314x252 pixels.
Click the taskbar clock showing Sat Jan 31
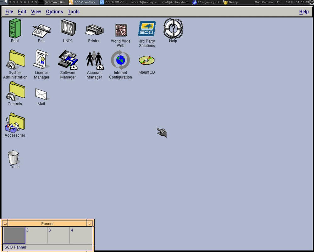click(297, 2)
